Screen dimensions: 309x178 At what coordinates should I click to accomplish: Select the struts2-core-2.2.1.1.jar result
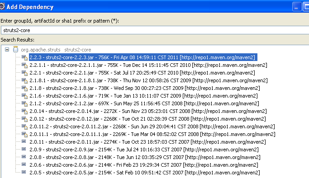pos(148,65)
